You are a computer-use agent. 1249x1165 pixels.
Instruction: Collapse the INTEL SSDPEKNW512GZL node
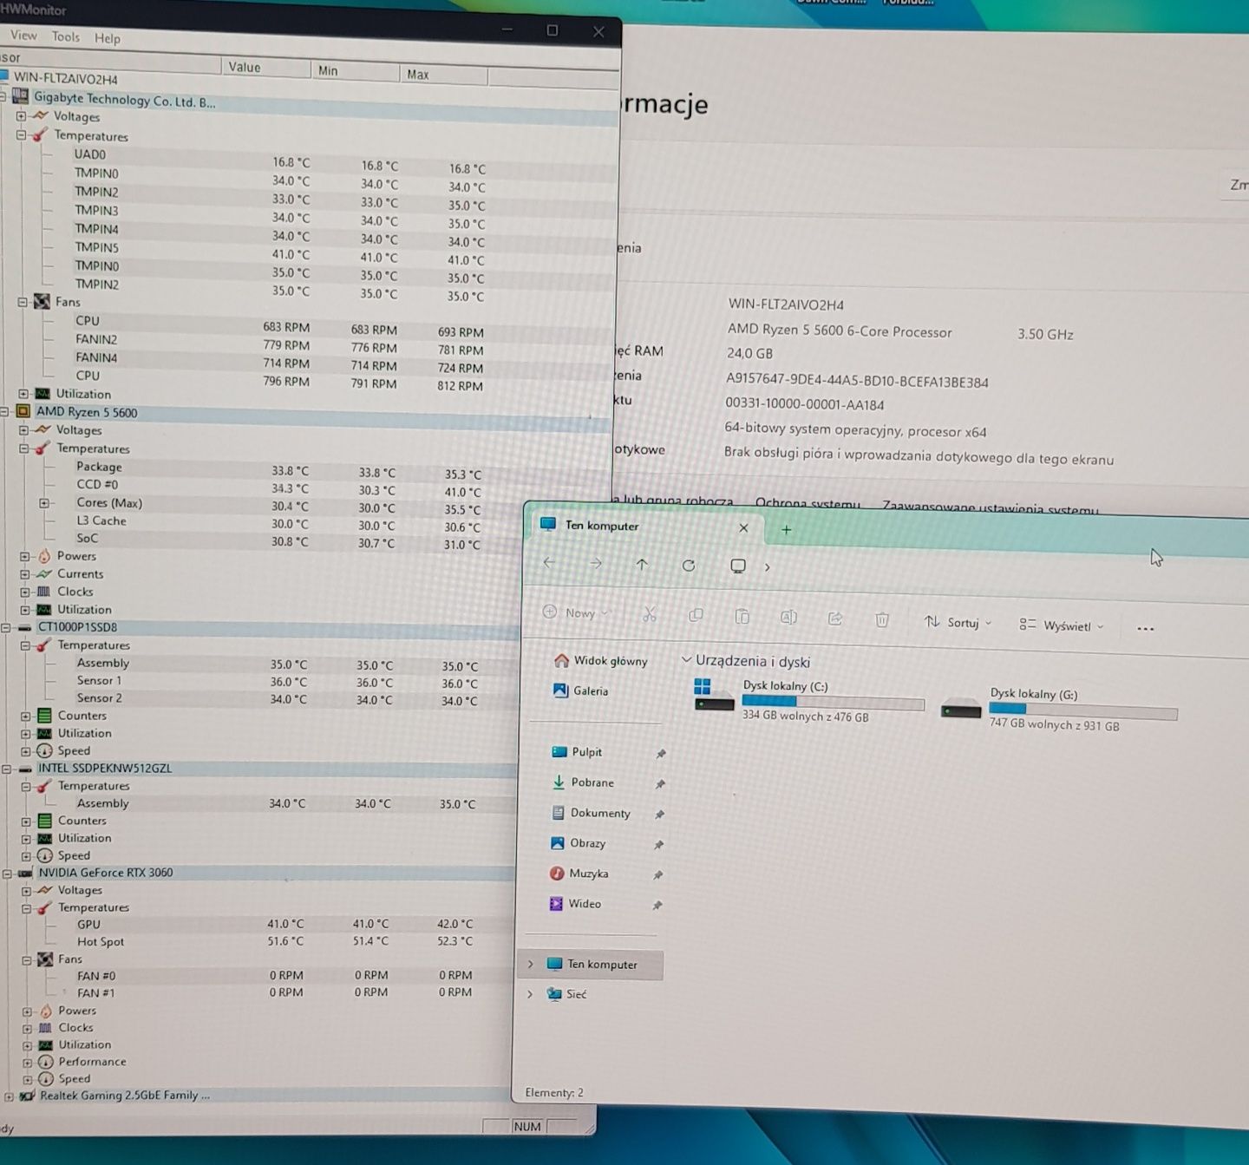coord(7,769)
